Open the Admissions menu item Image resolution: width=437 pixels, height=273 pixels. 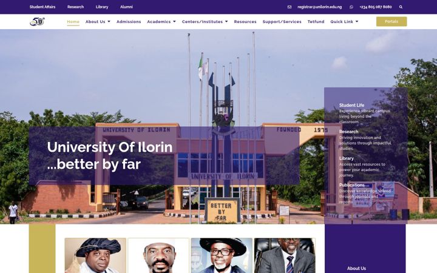tap(129, 21)
